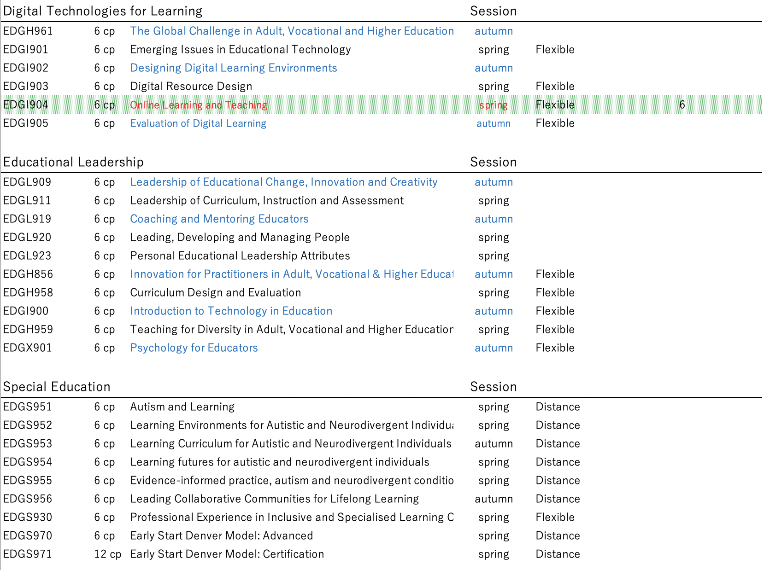Image resolution: width=764 pixels, height=570 pixels.
Task: Click the autumn session for EDGS953
Action: point(494,443)
